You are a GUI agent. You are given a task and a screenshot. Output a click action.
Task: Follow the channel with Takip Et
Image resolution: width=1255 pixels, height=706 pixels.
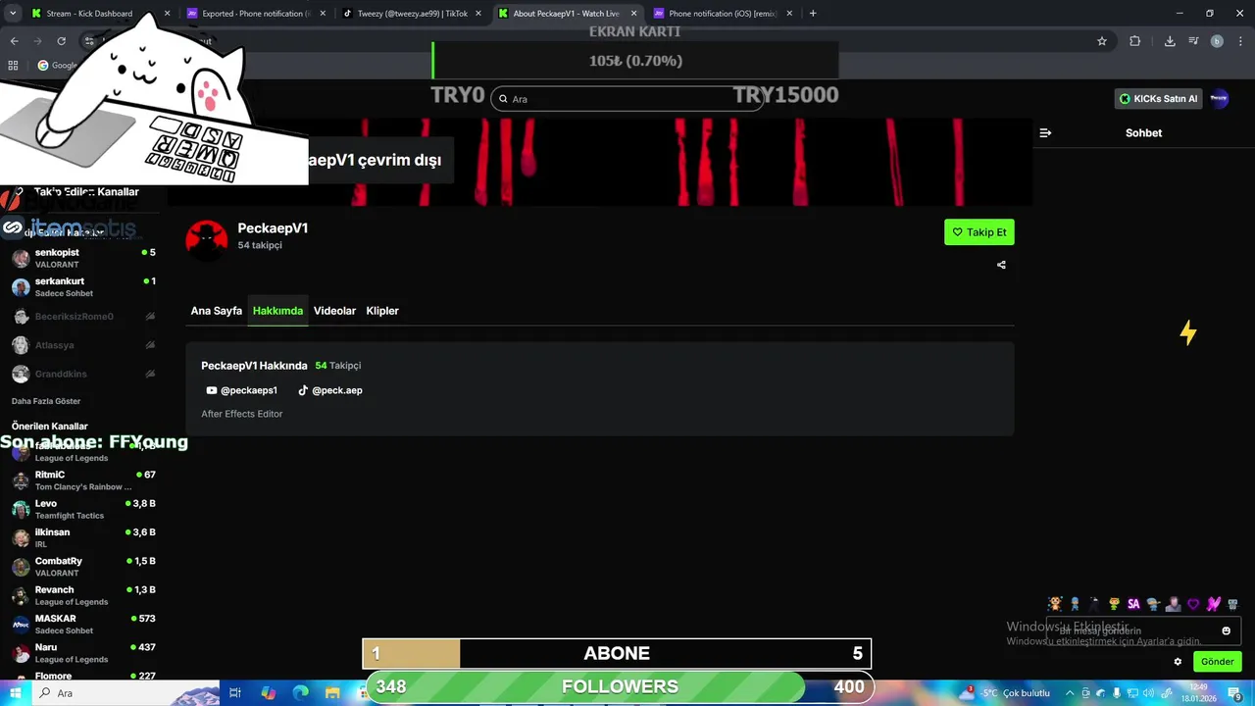979,232
